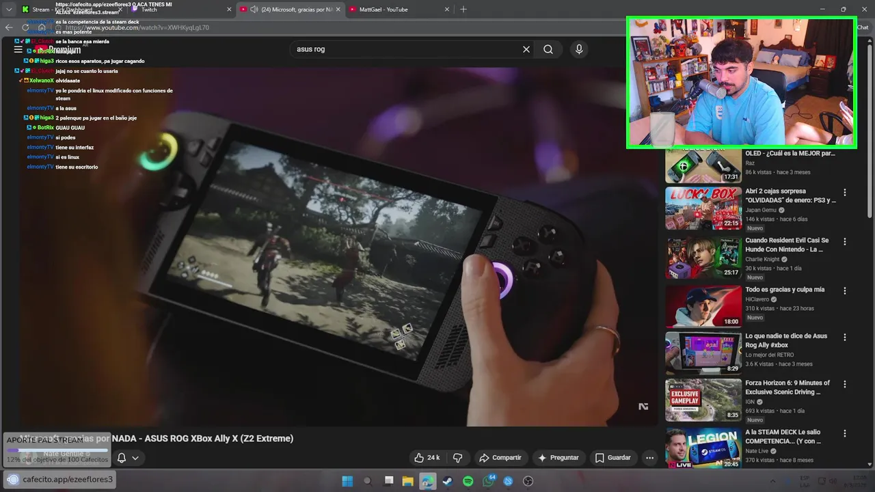
Task: Open the tab search dropdown arrow
Action: click(x=8, y=10)
